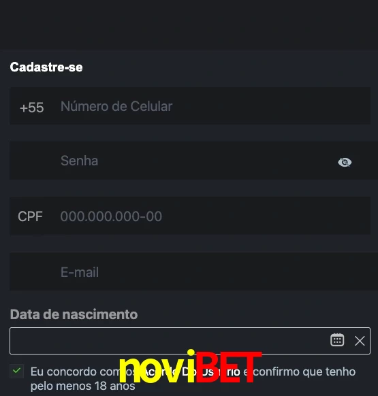Viewport: 378px width, 396px height.
Task: Click the dark banner above the form
Action: 189,25
